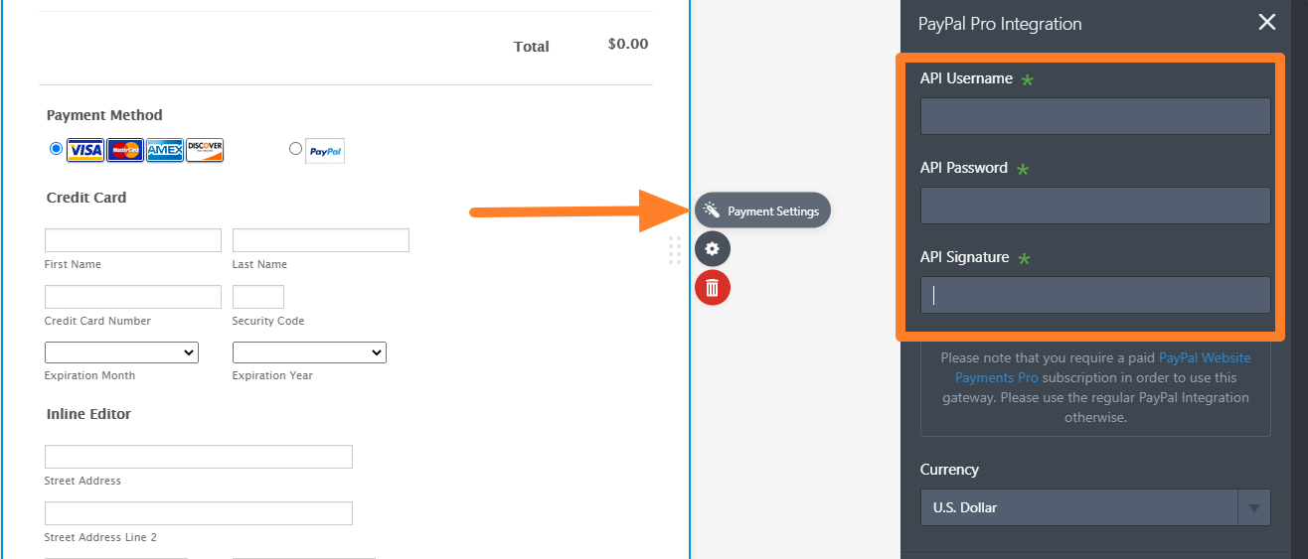Open the Expiration Month dropdown
This screenshot has height=559, width=1308.
(x=121, y=352)
